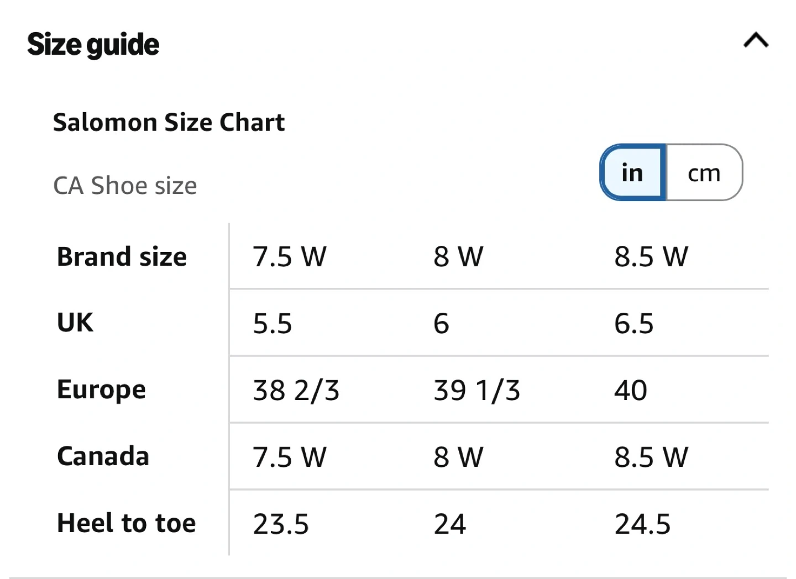Click the 8.5 W brand size cell
Screen dimensions: 796x579
651,257
